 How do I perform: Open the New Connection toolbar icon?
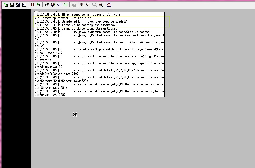tap(6, 5)
